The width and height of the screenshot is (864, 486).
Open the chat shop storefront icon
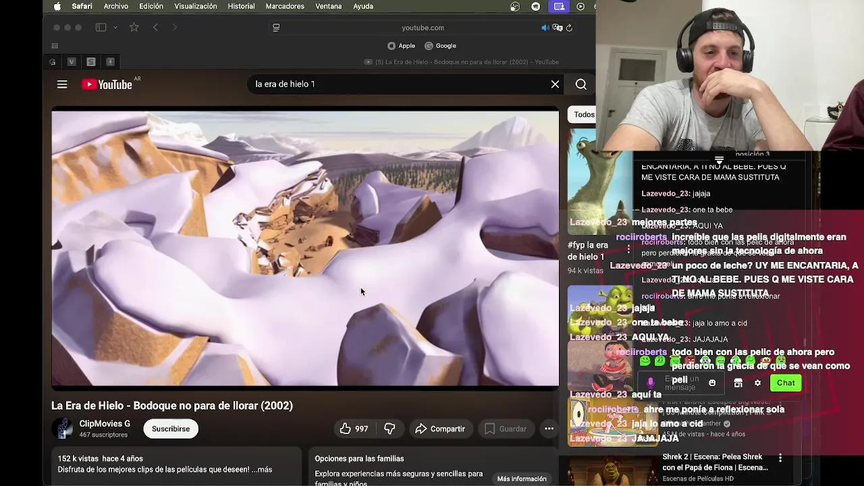click(x=738, y=383)
